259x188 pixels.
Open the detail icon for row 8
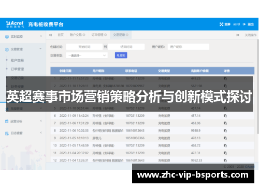point(225,130)
